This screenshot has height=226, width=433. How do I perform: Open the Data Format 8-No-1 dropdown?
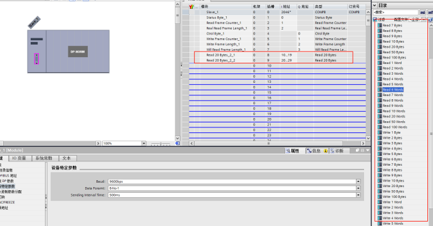[358, 188]
